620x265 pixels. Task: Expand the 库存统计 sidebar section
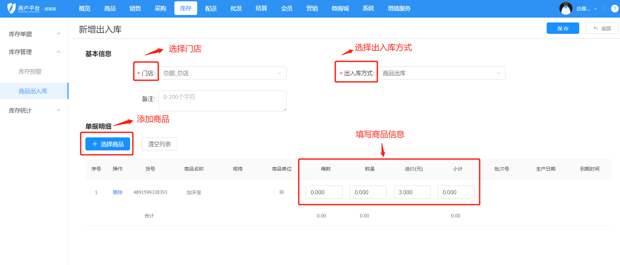[34, 110]
